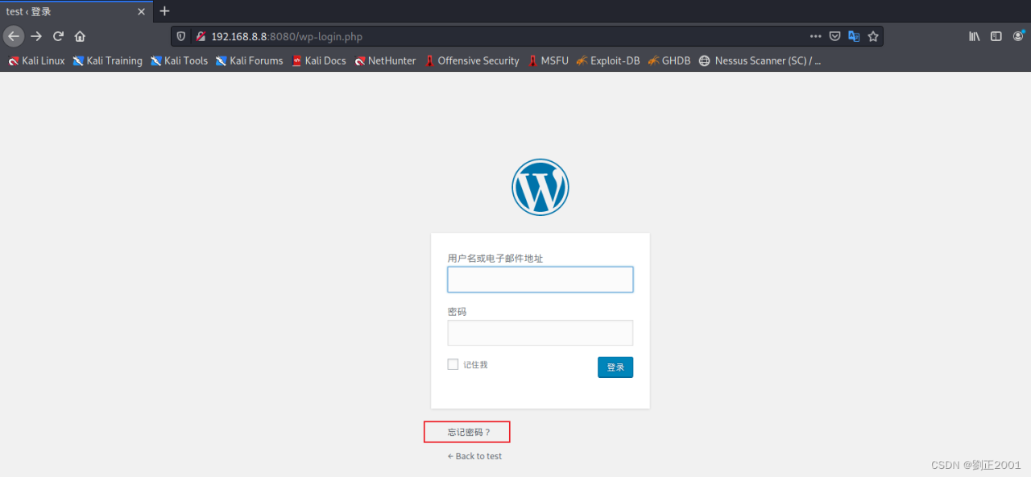Screen dimensions: 1031x477
Task: Focus the 用户名或电子邮件地址 input field
Action: (x=540, y=280)
